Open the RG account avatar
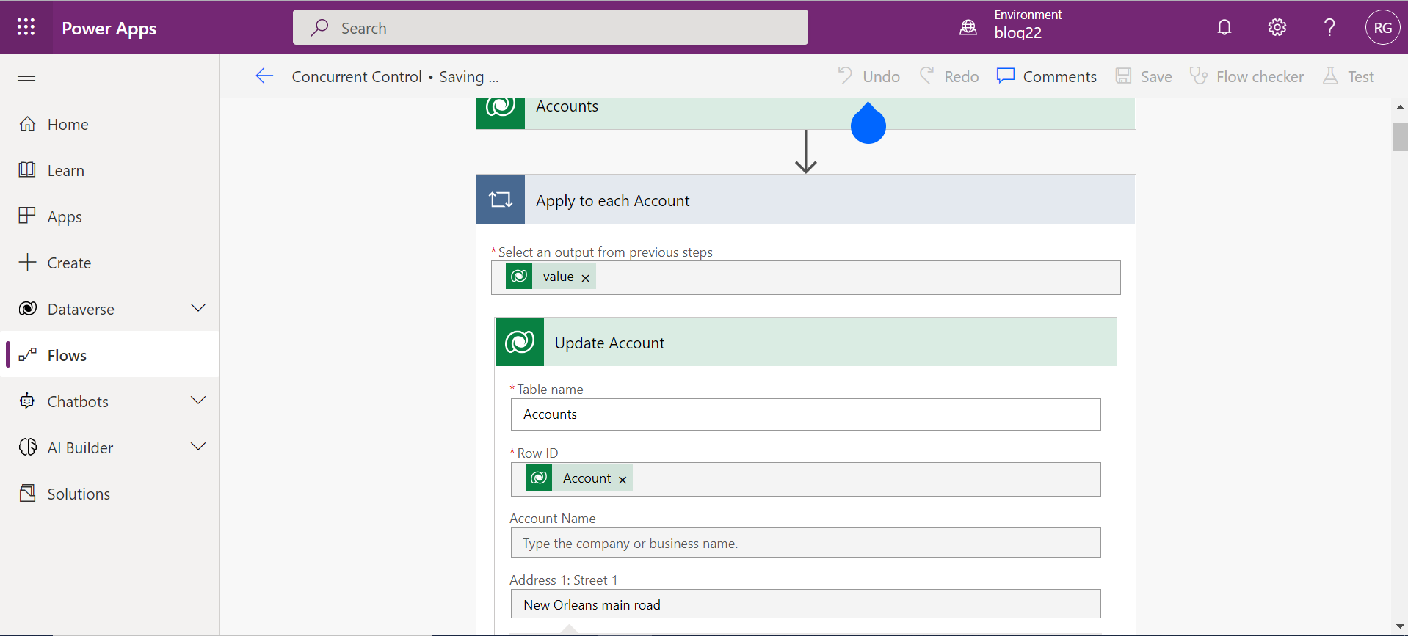Viewport: 1408px width, 636px height. coord(1382,27)
